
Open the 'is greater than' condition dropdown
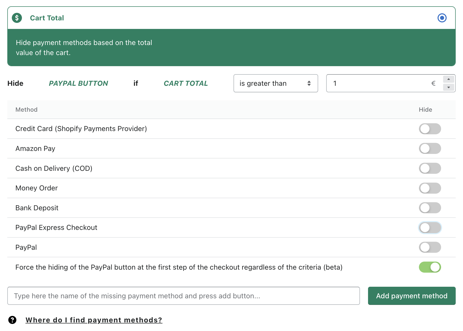(276, 83)
